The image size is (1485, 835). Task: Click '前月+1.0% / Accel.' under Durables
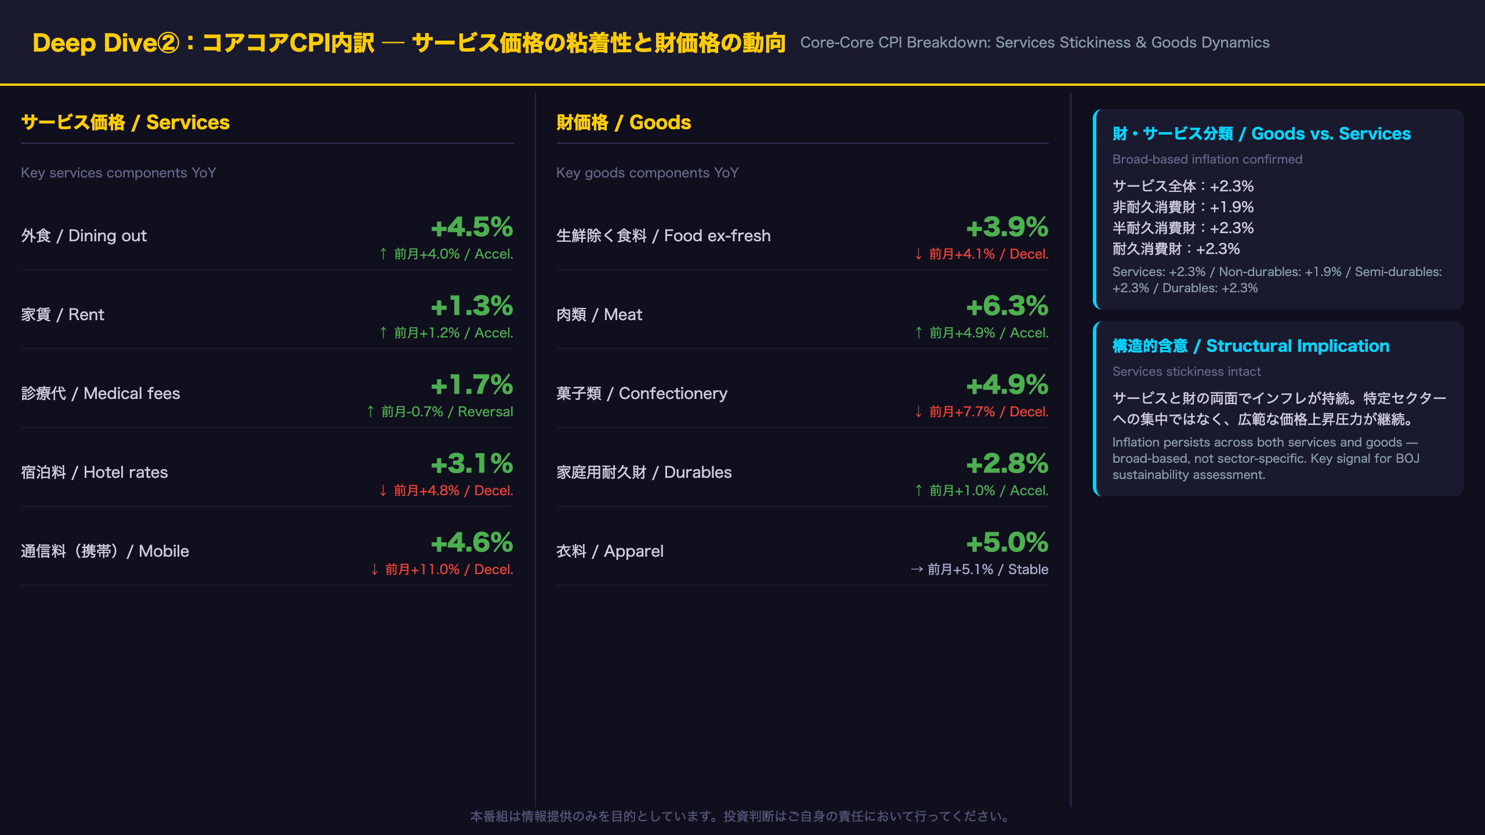tap(981, 491)
